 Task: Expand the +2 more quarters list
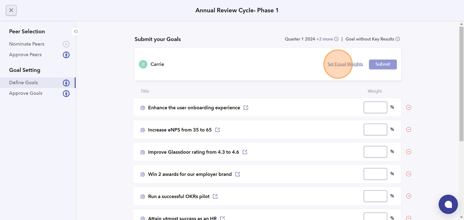324,39
